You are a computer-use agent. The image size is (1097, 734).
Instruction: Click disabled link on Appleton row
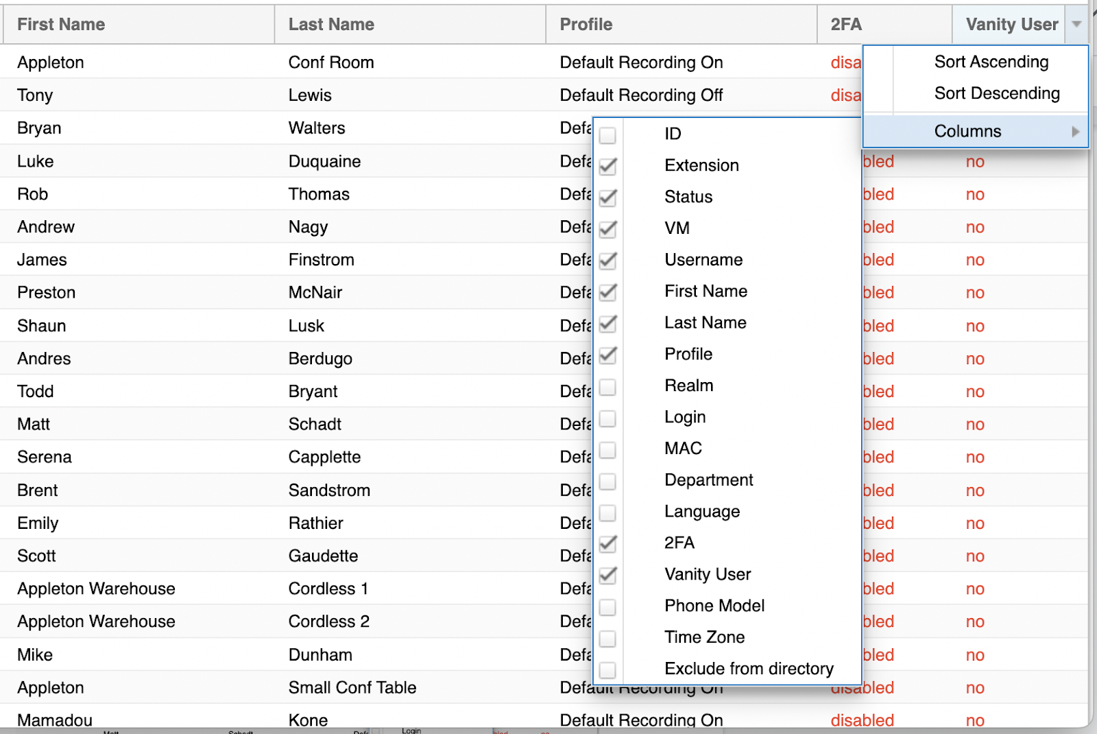[x=862, y=687]
